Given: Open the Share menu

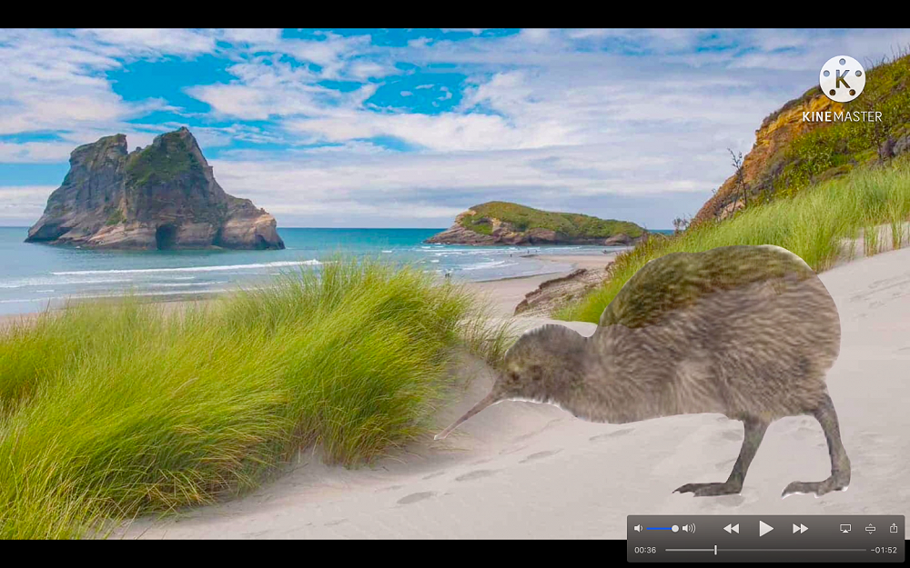Looking at the screenshot, I should (x=894, y=528).
